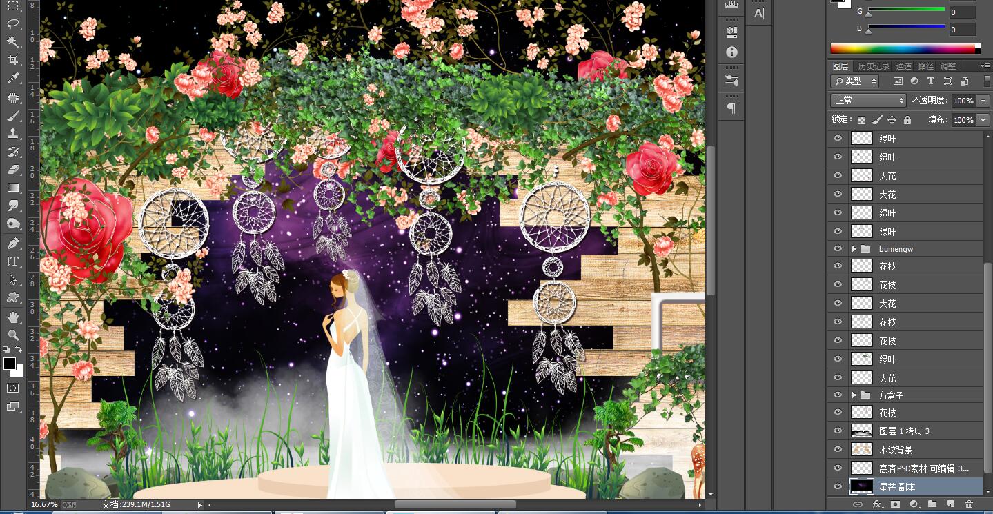Switch to the 调整 tab

pos(948,66)
